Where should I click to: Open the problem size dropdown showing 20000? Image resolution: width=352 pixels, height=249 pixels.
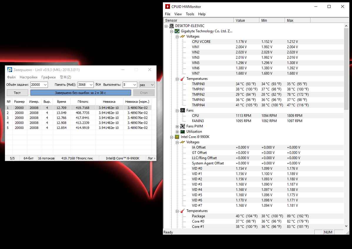pyautogui.click(x=45, y=85)
